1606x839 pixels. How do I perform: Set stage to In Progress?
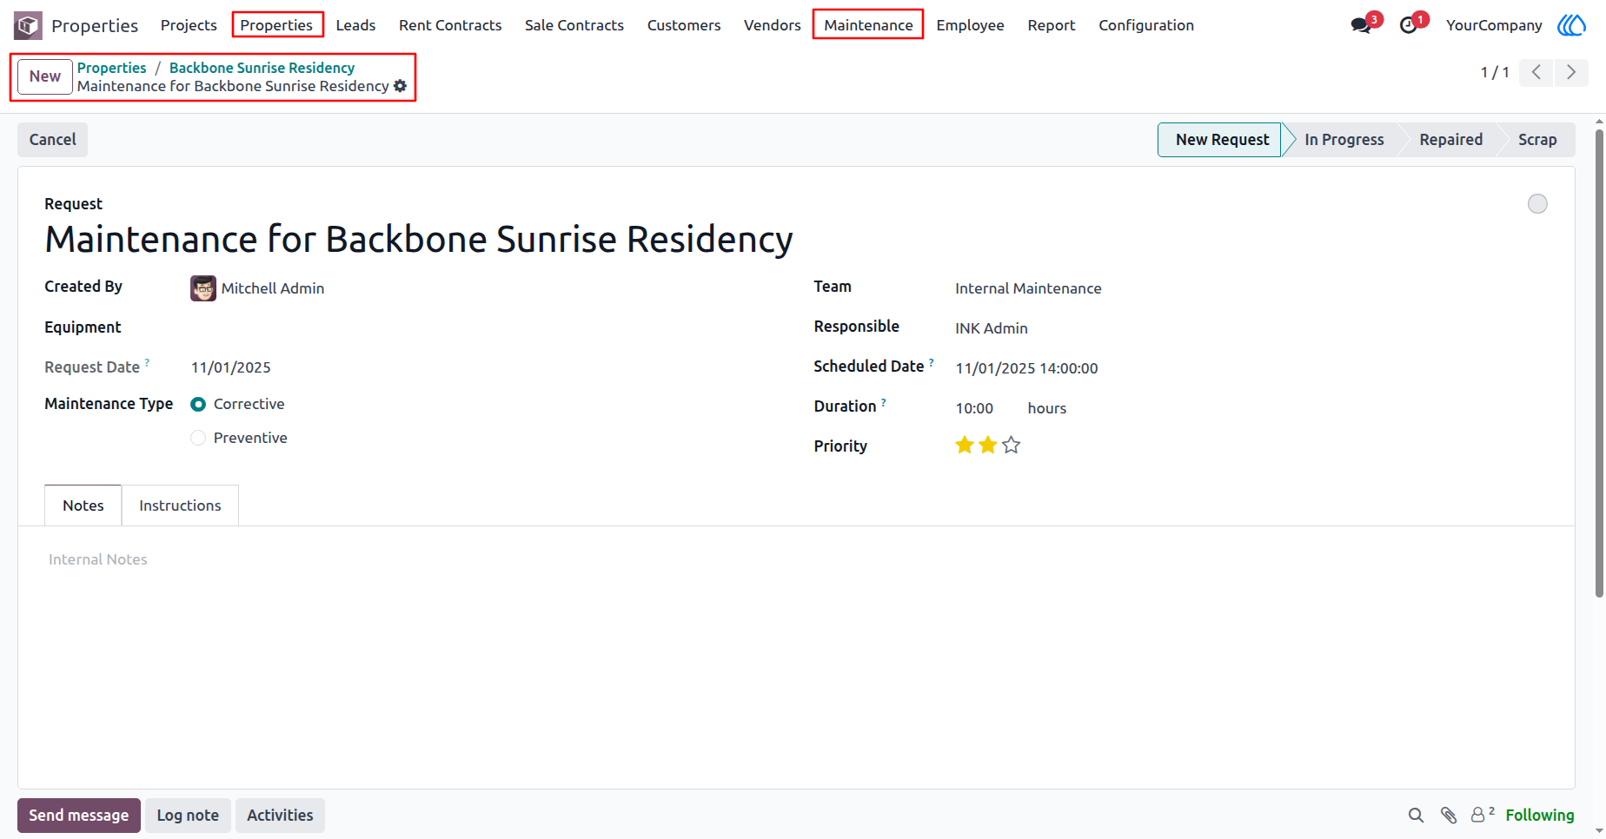(1344, 140)
